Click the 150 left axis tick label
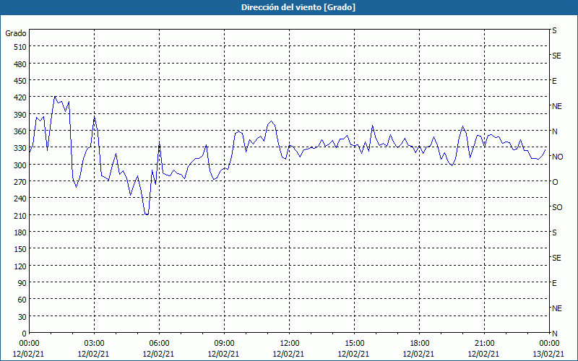The height and width of the screenshot is (361, 578). click(20, 249)
